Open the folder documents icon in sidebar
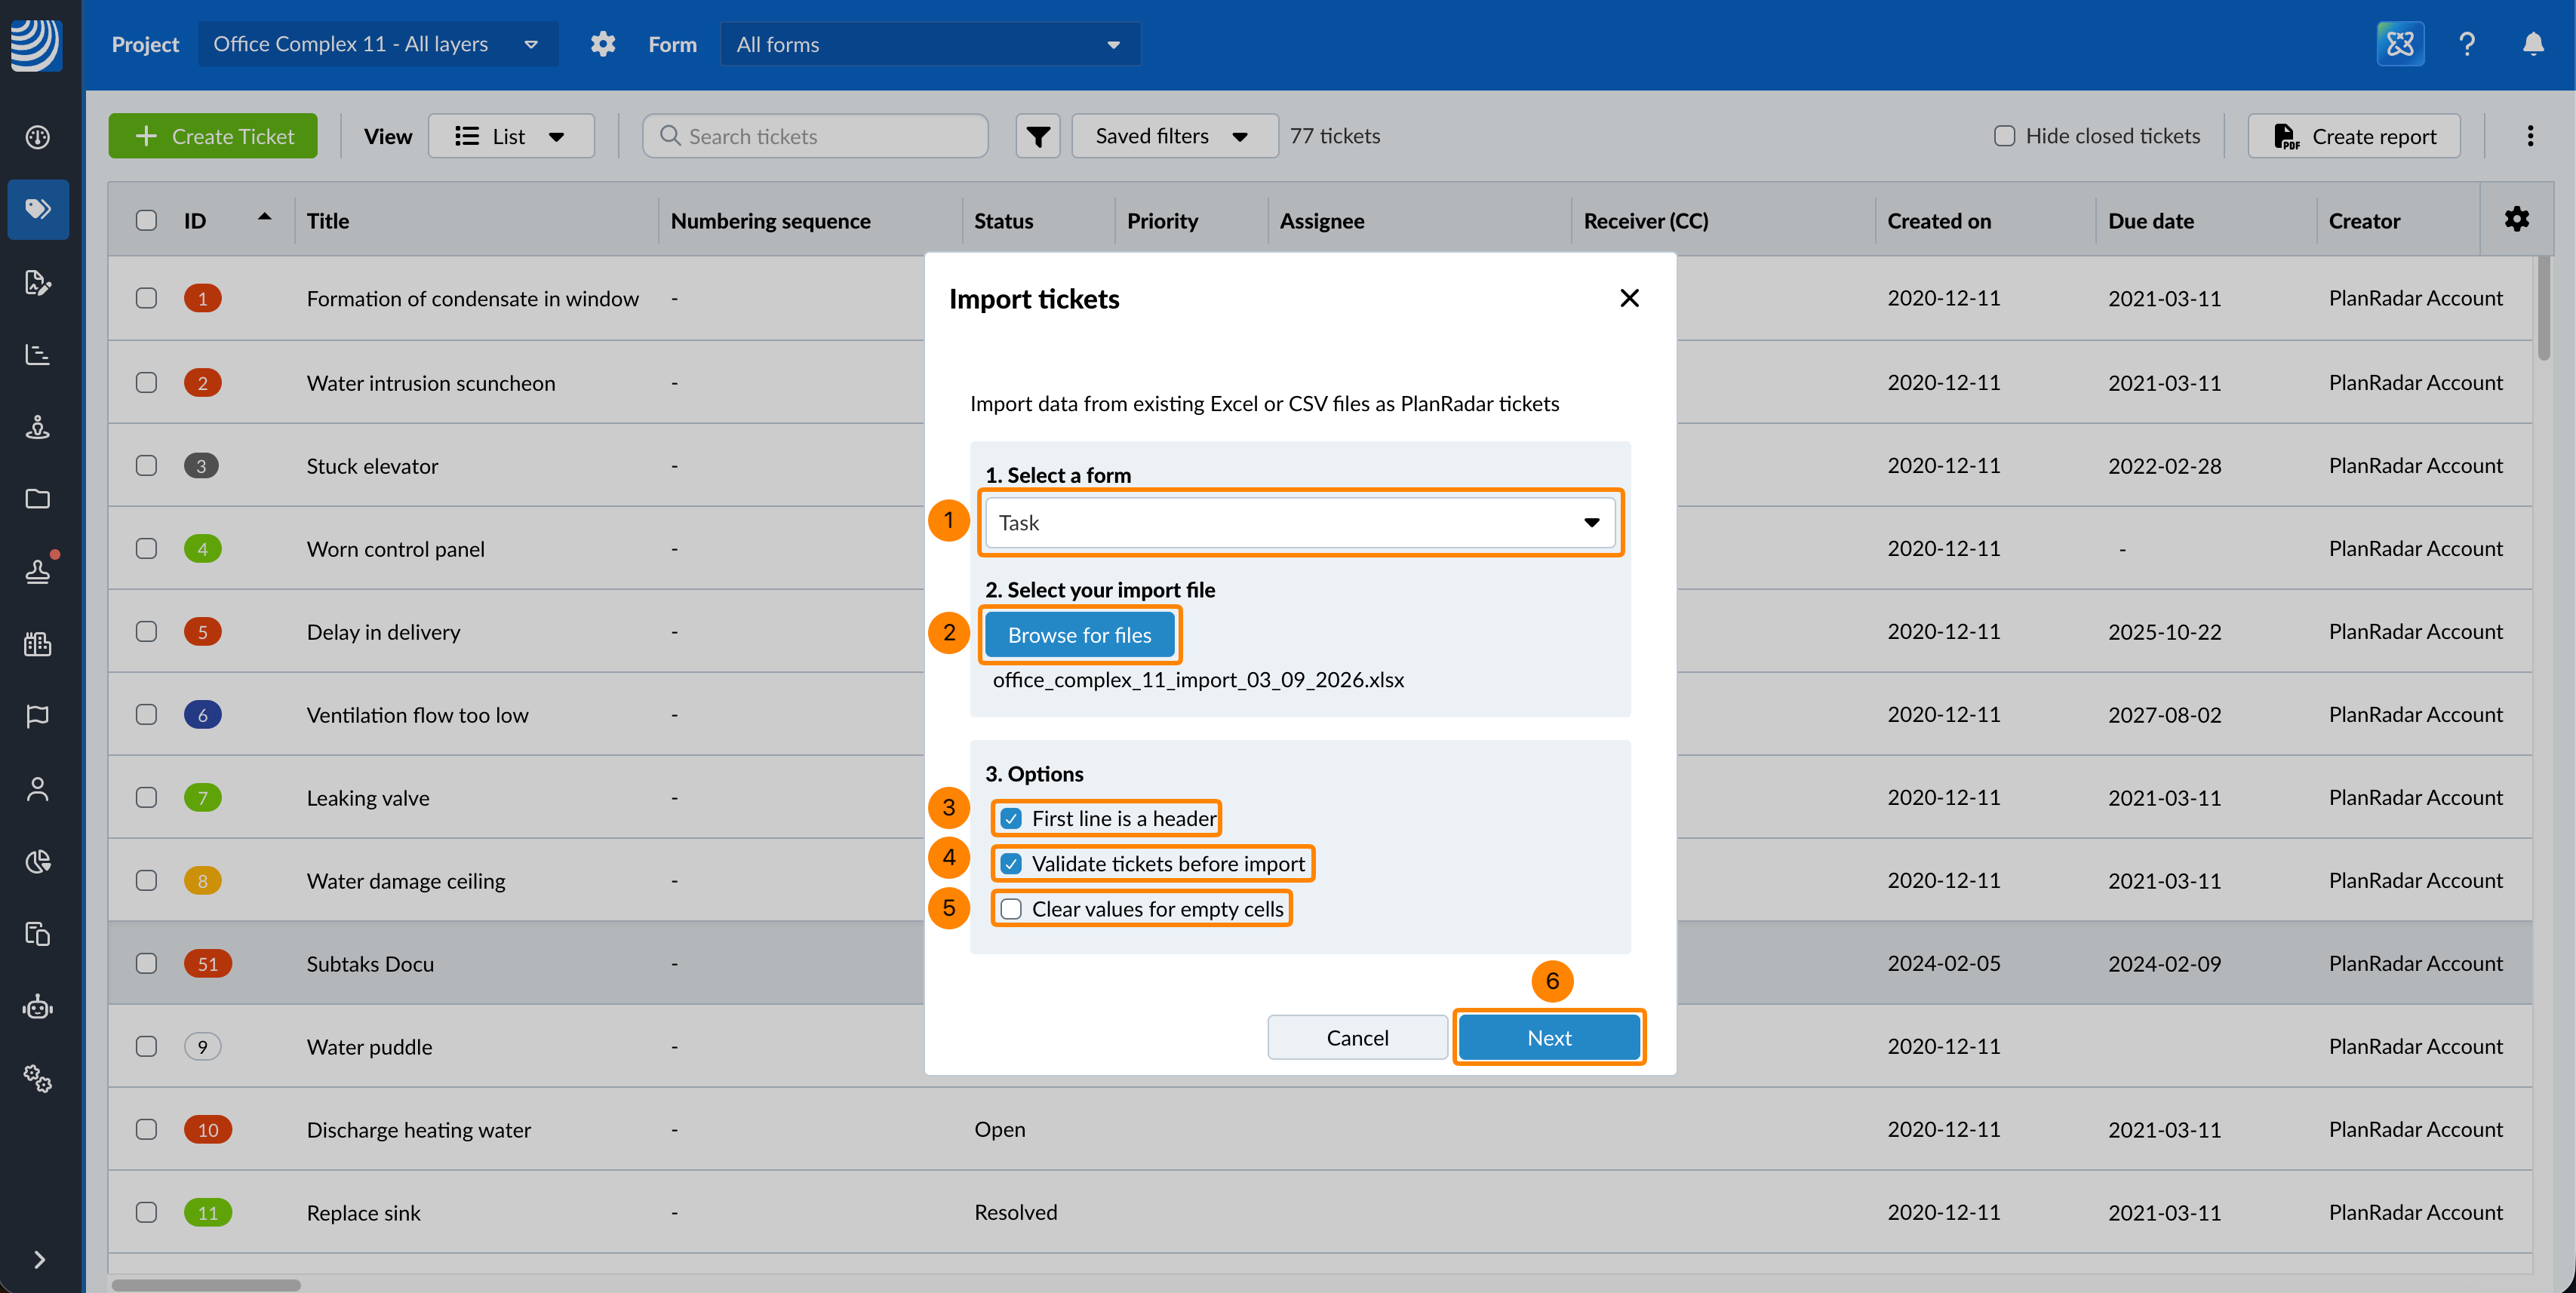This screenshot has width=2576, height=1293. click(38, 498)
